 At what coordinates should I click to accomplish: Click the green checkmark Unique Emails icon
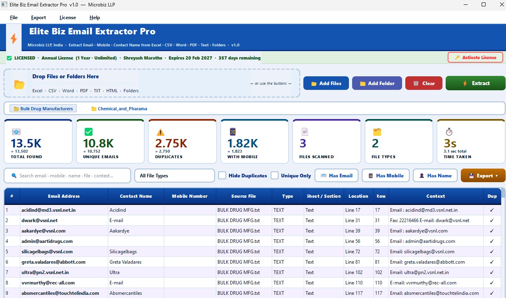pos(88,131)
